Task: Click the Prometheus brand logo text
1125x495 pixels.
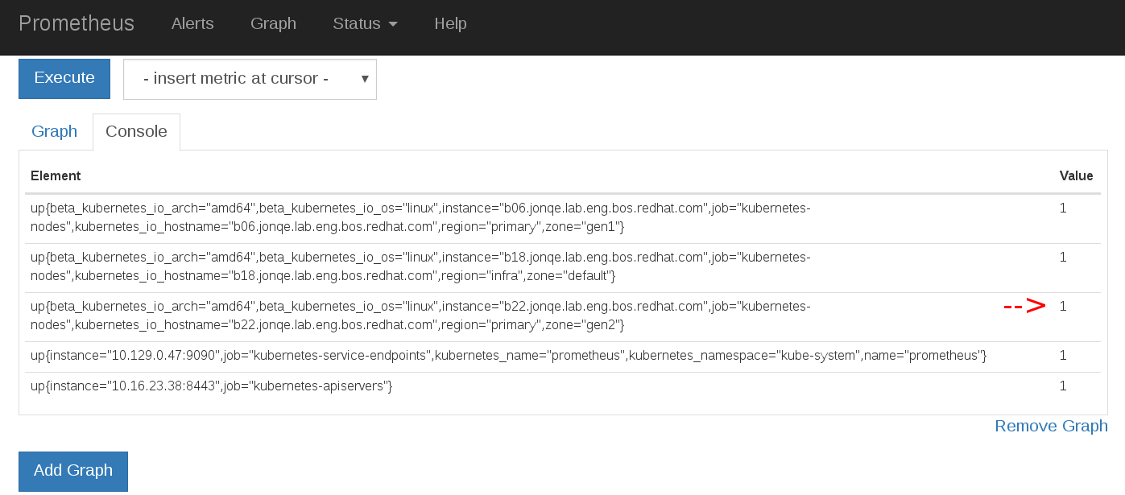Action: (77, 23)
